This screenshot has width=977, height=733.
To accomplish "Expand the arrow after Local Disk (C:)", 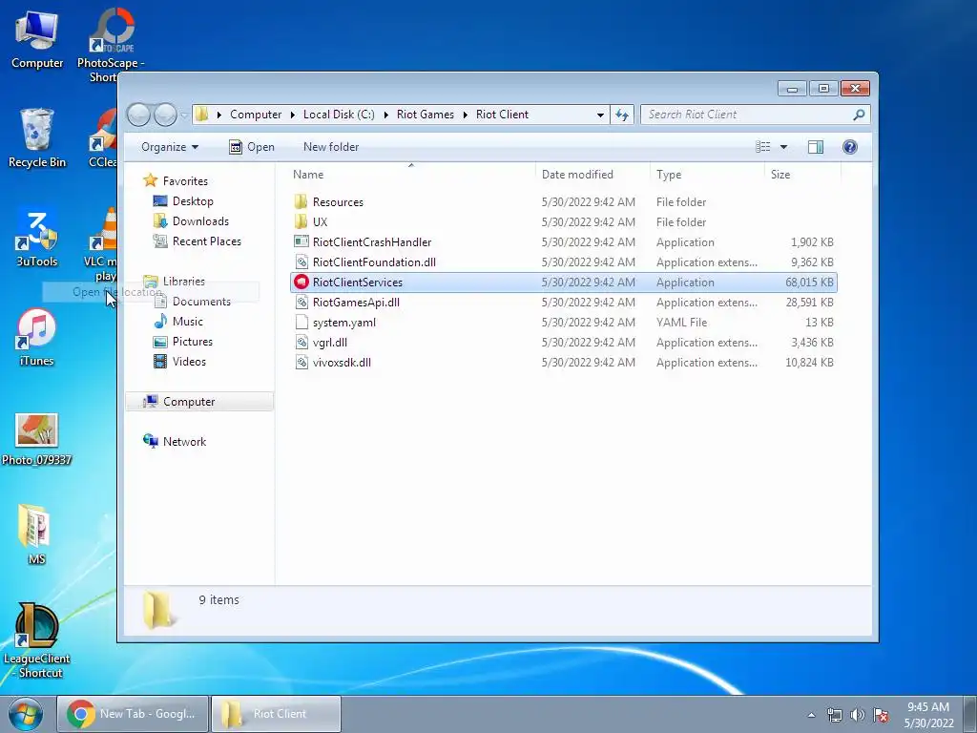I will click(385, 115).
